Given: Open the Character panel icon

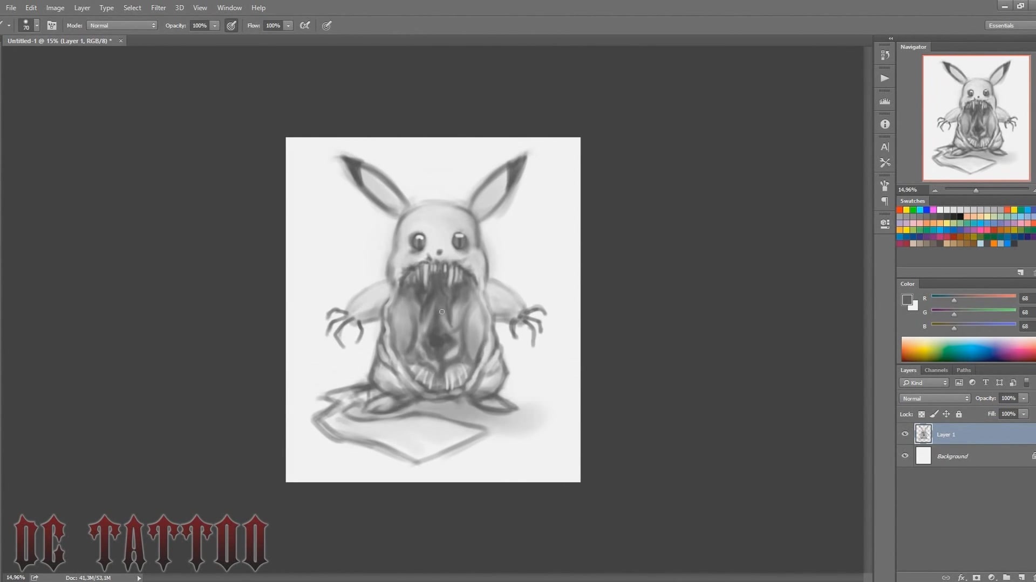Looking at the screenshot, I should (x=885, y=147).
